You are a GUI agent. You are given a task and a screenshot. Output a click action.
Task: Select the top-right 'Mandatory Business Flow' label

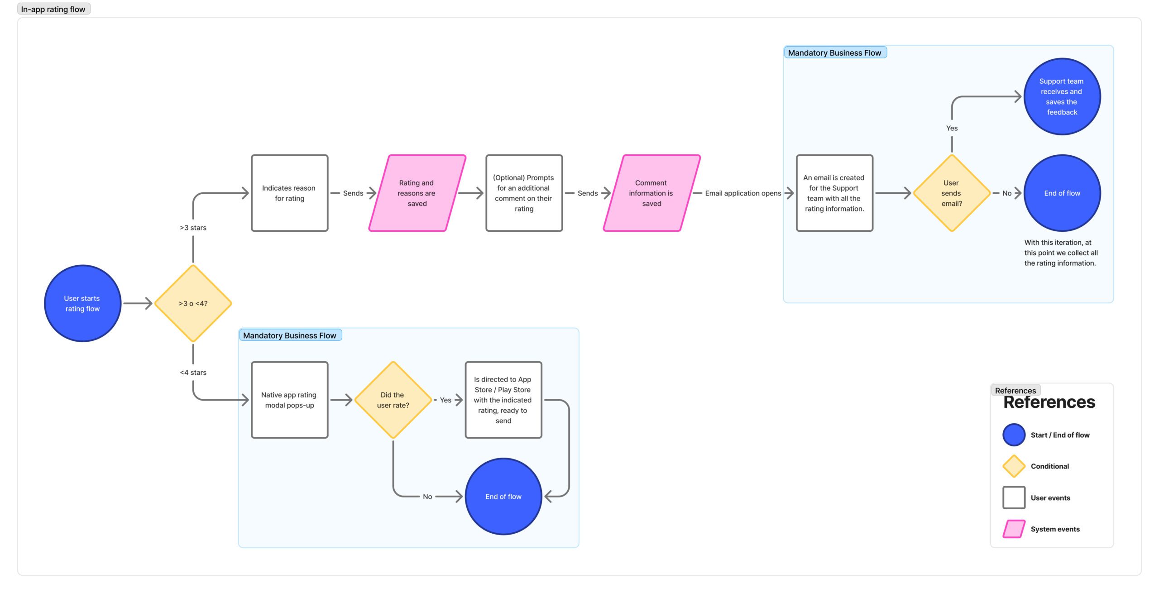[834, 53]
